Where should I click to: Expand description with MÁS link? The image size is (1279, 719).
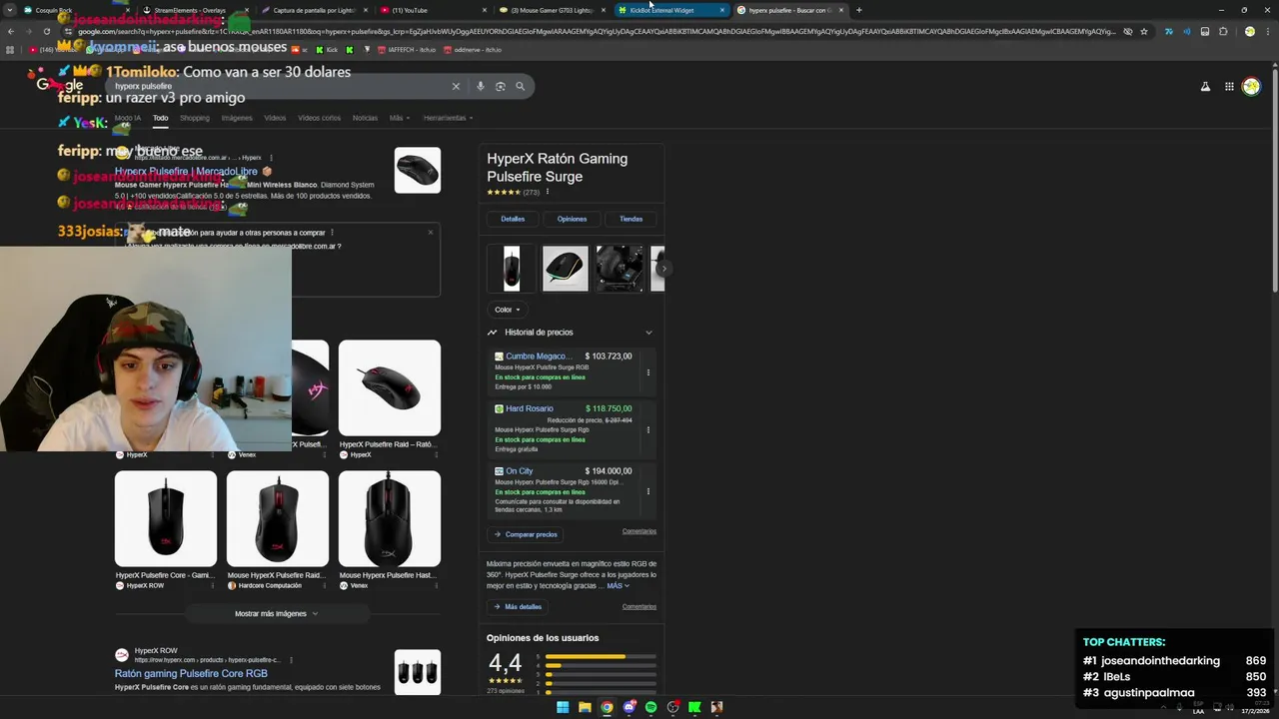pyautogui.click(x=618, y=586)
